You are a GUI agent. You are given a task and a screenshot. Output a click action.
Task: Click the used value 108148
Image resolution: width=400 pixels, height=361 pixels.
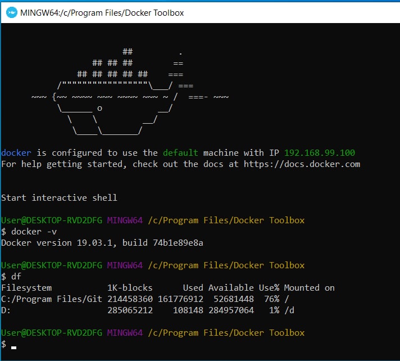(188, 310)
